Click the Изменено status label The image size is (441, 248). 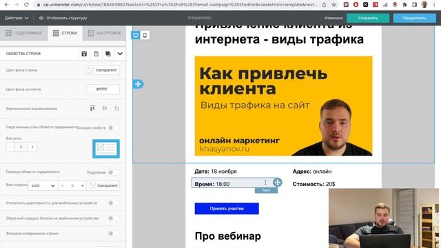tap(334, 18)
